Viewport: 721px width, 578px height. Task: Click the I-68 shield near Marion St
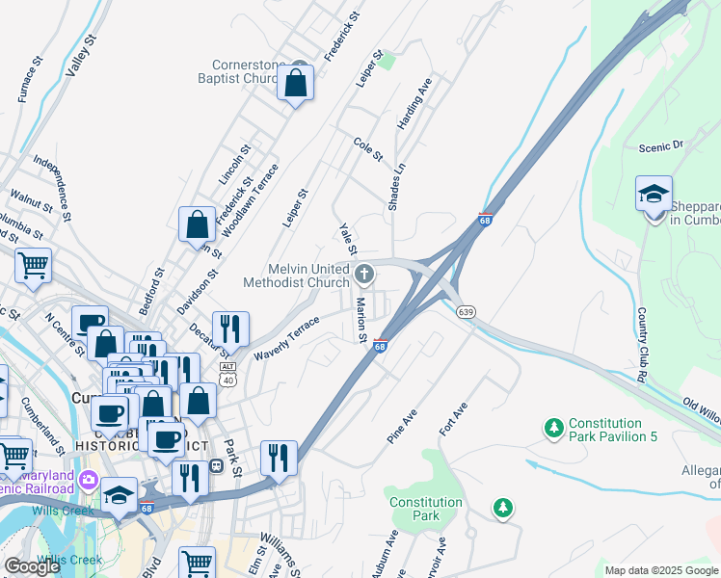(x=380, y=346)
